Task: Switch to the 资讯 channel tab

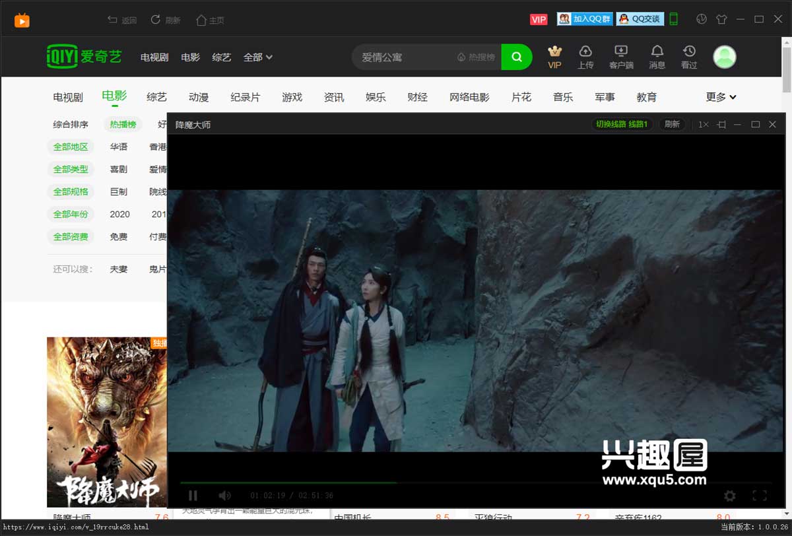Action: point(334,98)
